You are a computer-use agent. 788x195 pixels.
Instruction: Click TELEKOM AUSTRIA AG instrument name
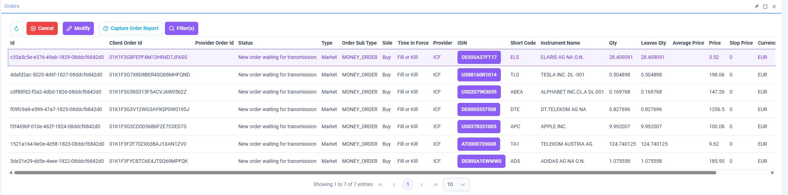coord(566,144)
